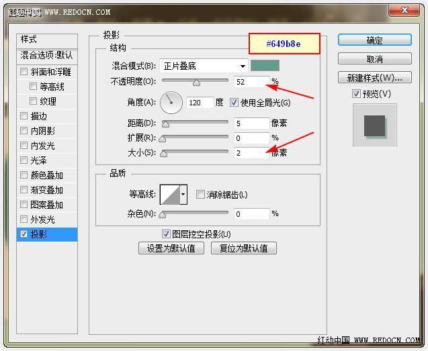The image size is (428, 351).
Task: Enable the 描边 style checkbox
Action: point(24,116)
